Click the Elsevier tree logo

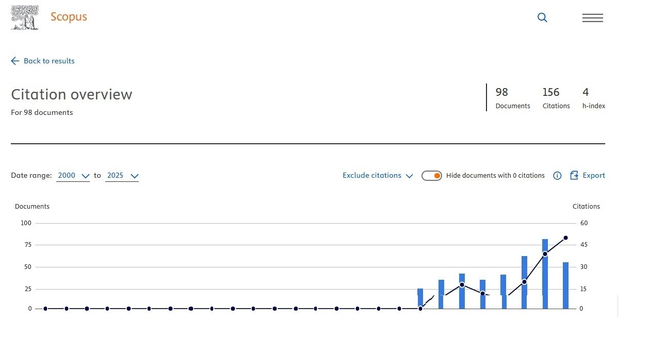[25, 18]
